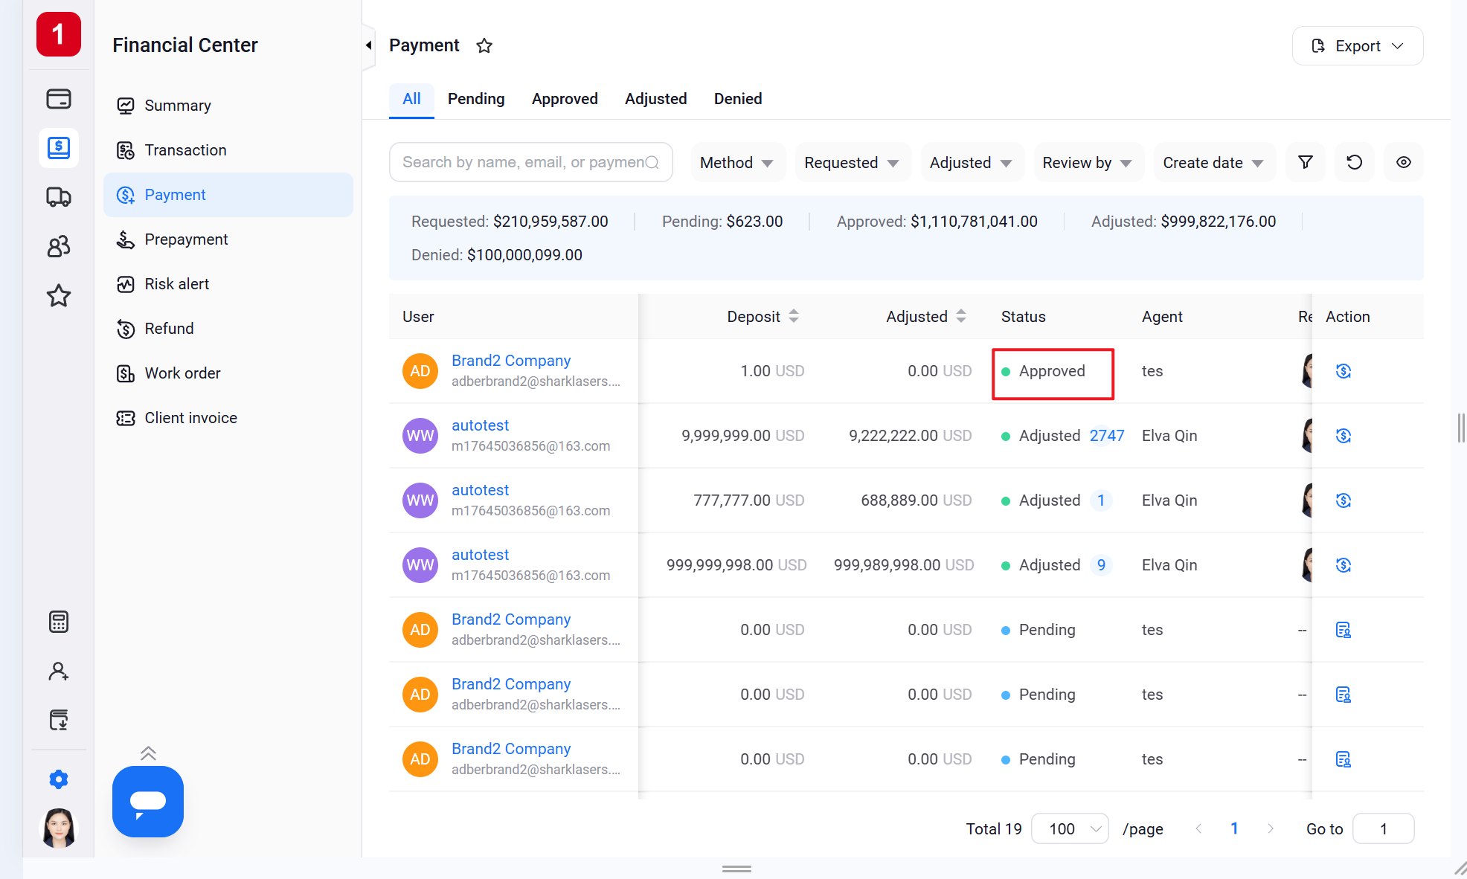Open payment action for 777,777.00 USD row
The image size is (1467, 879).
pyautogui.click(x=1344, y=500)
